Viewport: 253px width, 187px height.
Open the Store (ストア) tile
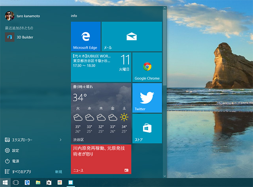[147, 129]
